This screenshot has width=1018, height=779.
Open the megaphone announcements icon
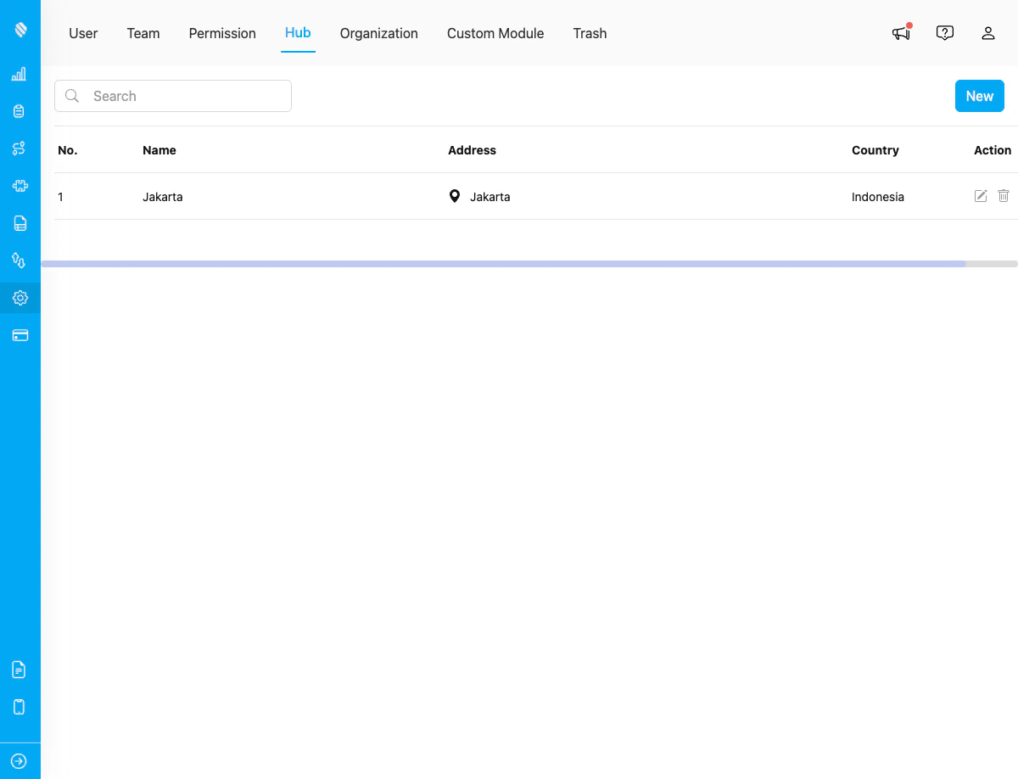[x=902, y=32]
